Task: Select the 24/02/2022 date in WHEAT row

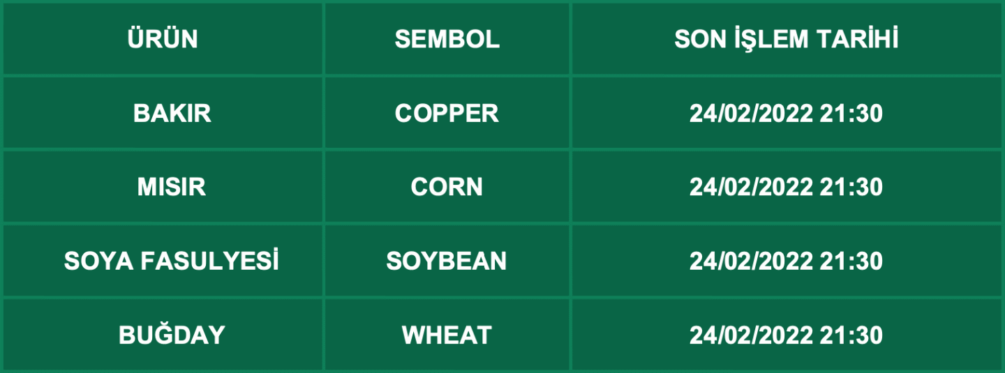Action: click(751, 335)
